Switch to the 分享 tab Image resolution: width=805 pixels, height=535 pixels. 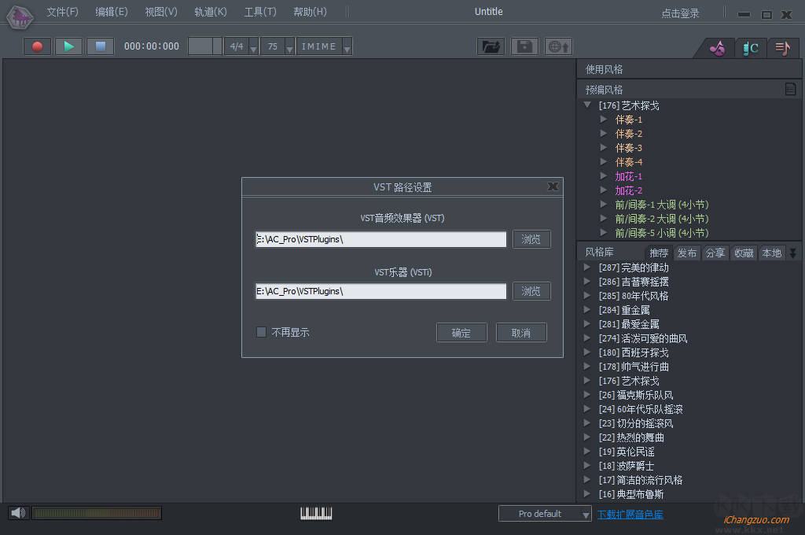[x=715, y=253]
